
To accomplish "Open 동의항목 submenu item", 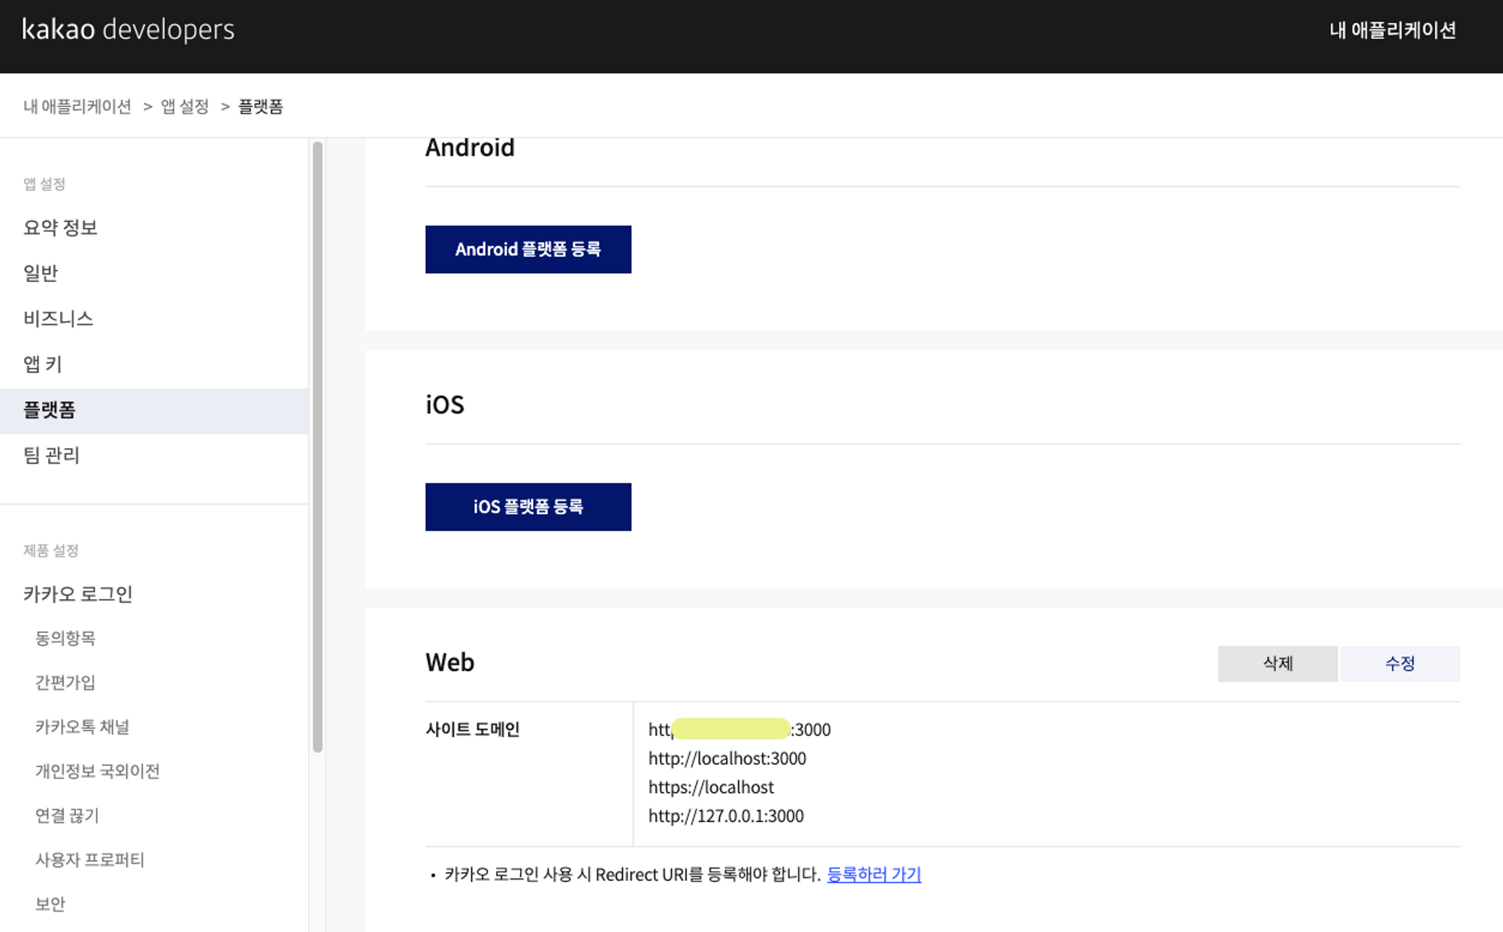I will click(65, 638).
